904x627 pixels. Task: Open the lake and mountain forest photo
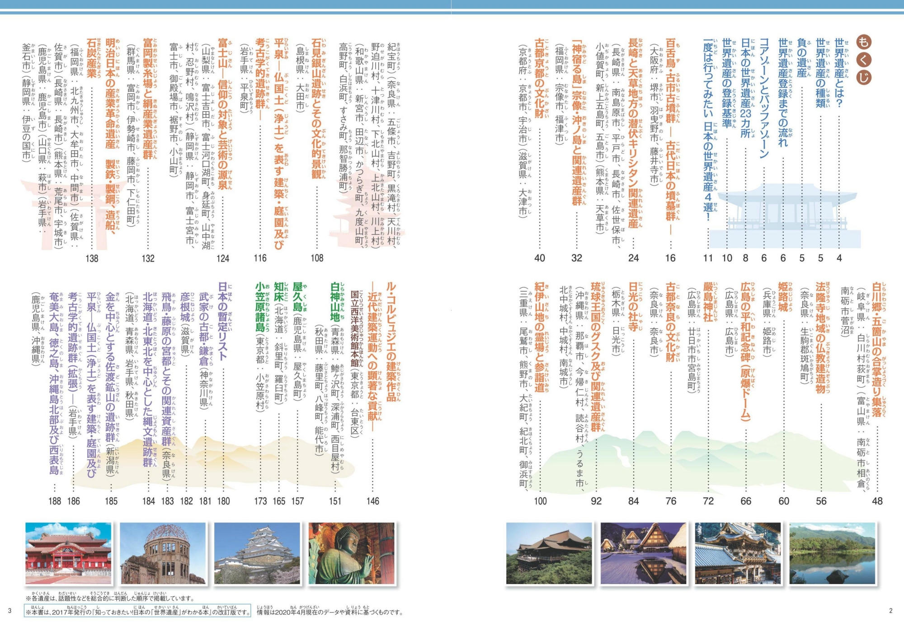click(x=832, y=554)
